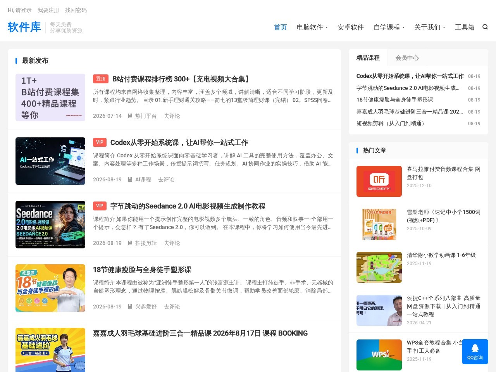Viewport: 496px width, 372px height.
Task: Click the 找回密码 link
Action: tap(76, 10)
